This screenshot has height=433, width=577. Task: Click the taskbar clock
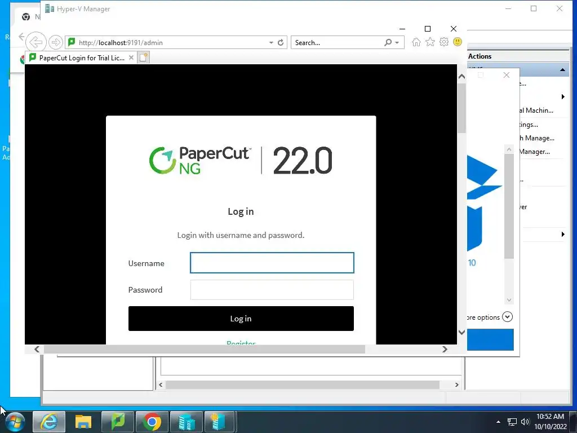pyautogui.click(x=551, y=422)
